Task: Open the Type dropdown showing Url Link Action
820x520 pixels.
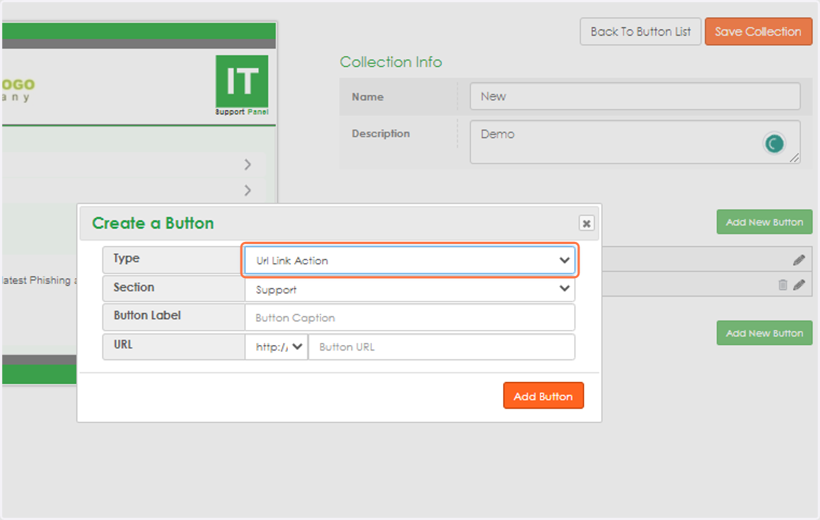Action: (x=409, y=260)
